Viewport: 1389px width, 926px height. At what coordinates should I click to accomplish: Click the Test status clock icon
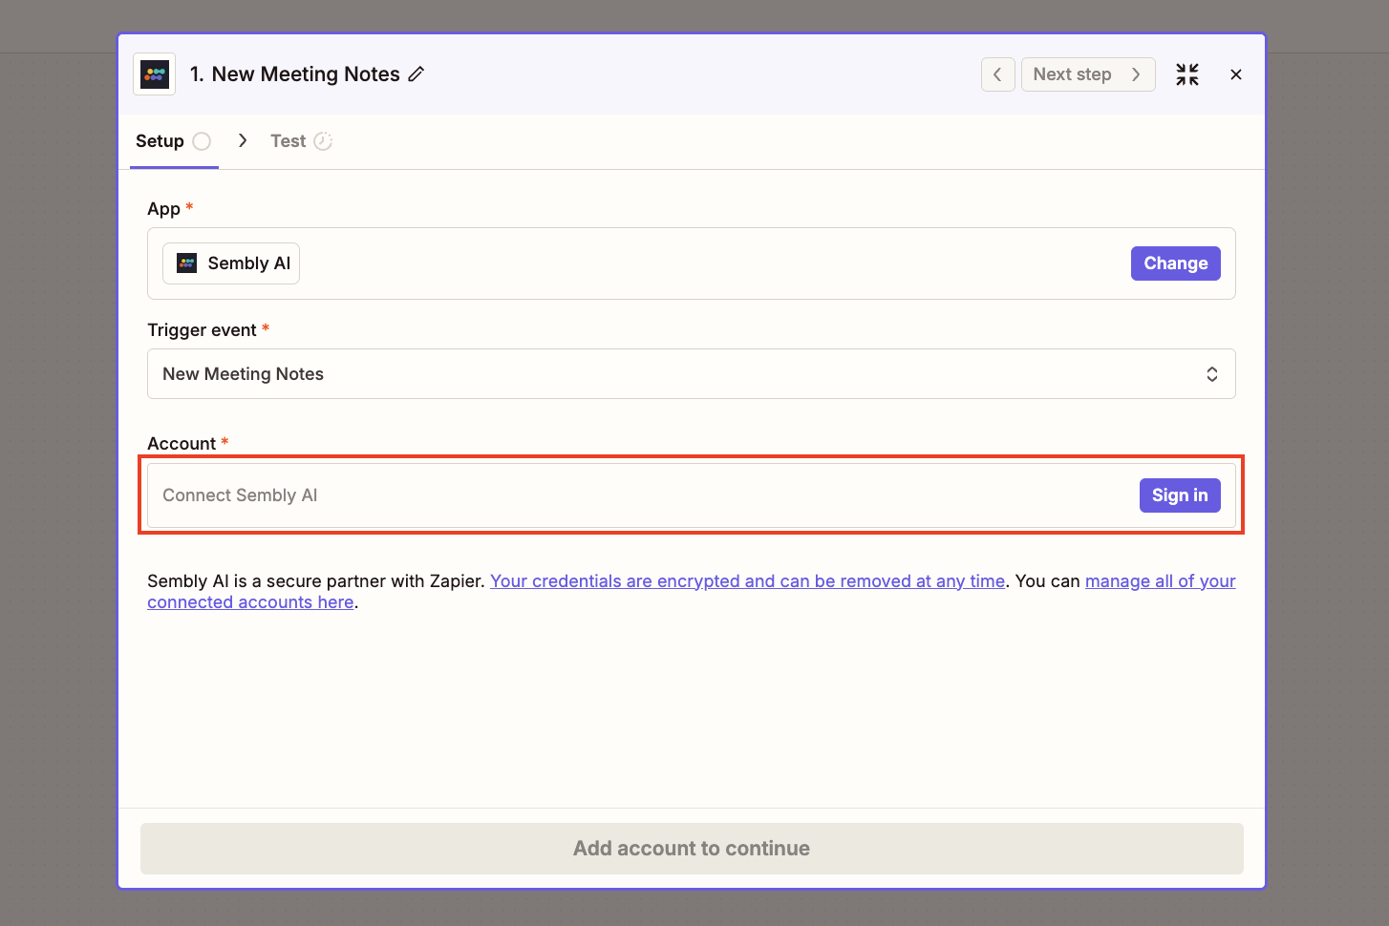tap(323, 141)
